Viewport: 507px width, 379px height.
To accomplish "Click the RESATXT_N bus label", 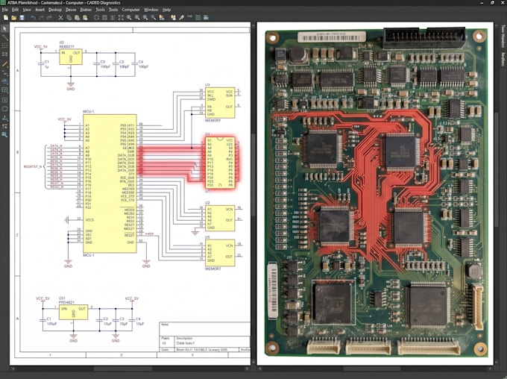I will pyautogui.click(x=33, y=166).
